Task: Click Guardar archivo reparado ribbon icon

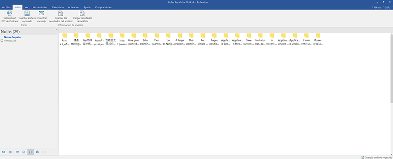Action: tap(27, 17)
